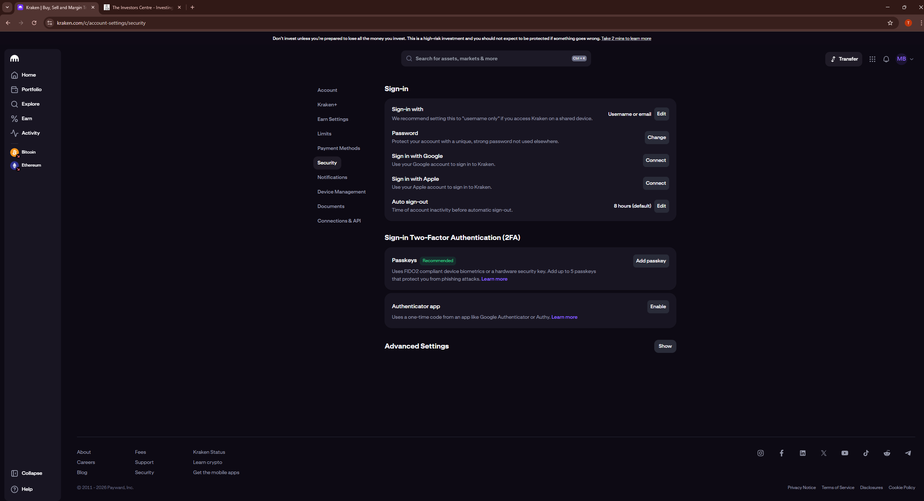Open a new browser tab
The image size is (924, 501).
point(192,7)
